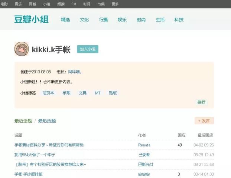The image size is (231, 178).
Task: Open 市集 in top navigation bar
Action: tap(101, 4)
